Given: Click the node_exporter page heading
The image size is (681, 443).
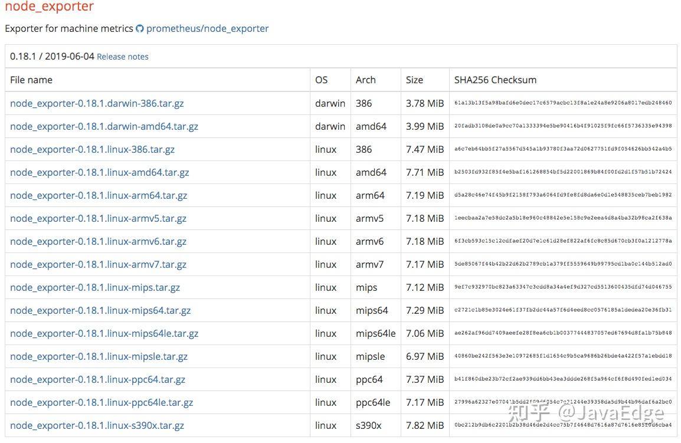Looking at the screenshot, I should tap(48, 8).
